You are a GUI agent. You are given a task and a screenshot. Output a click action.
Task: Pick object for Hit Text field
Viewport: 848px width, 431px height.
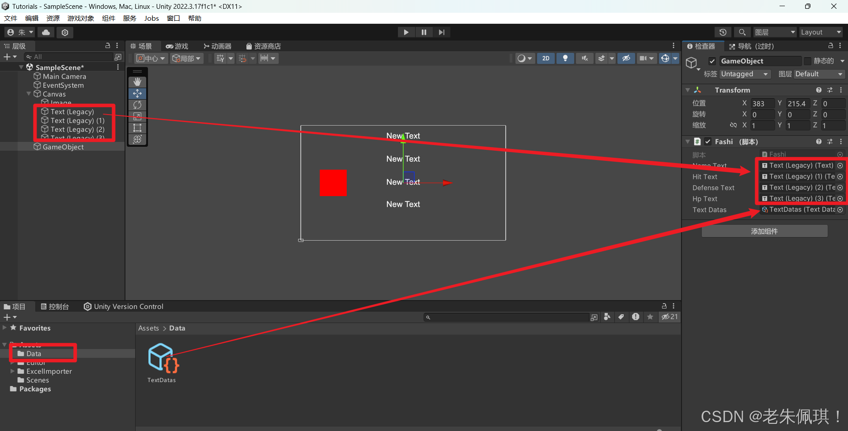click(x=840, y=177)
